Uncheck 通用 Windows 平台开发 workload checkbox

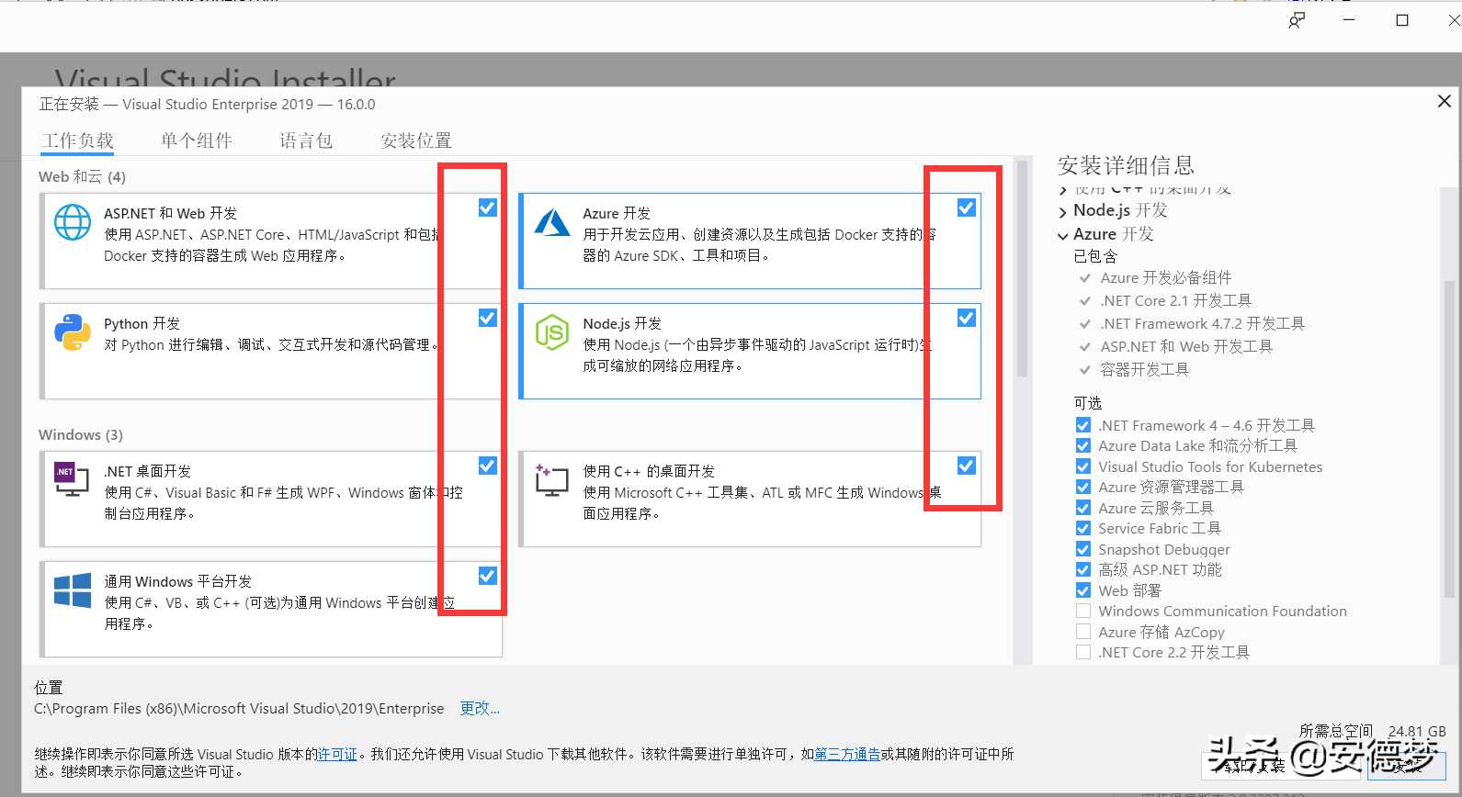[x=488, y=577]
